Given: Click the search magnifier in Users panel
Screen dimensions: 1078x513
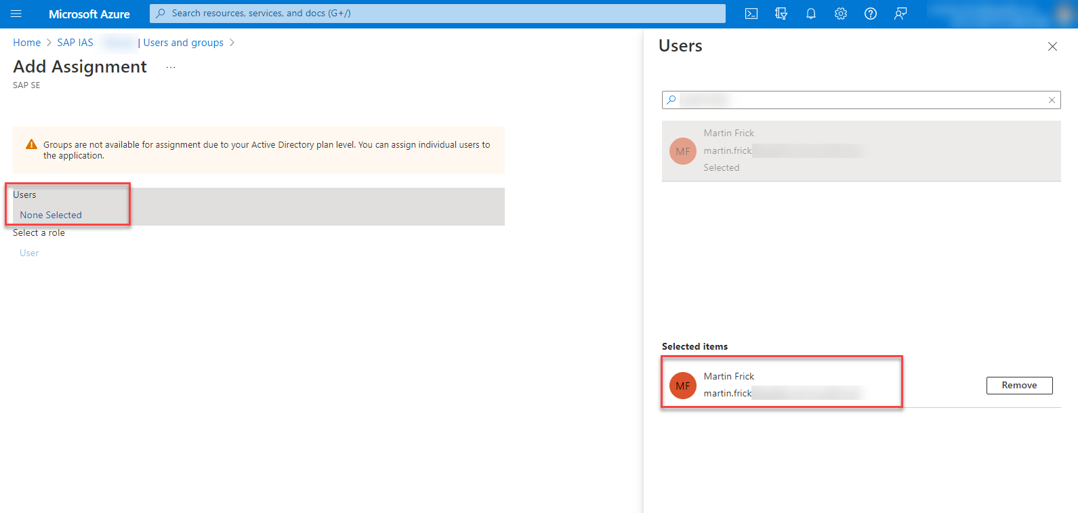Looking at the screenshot, I should 671,100.
